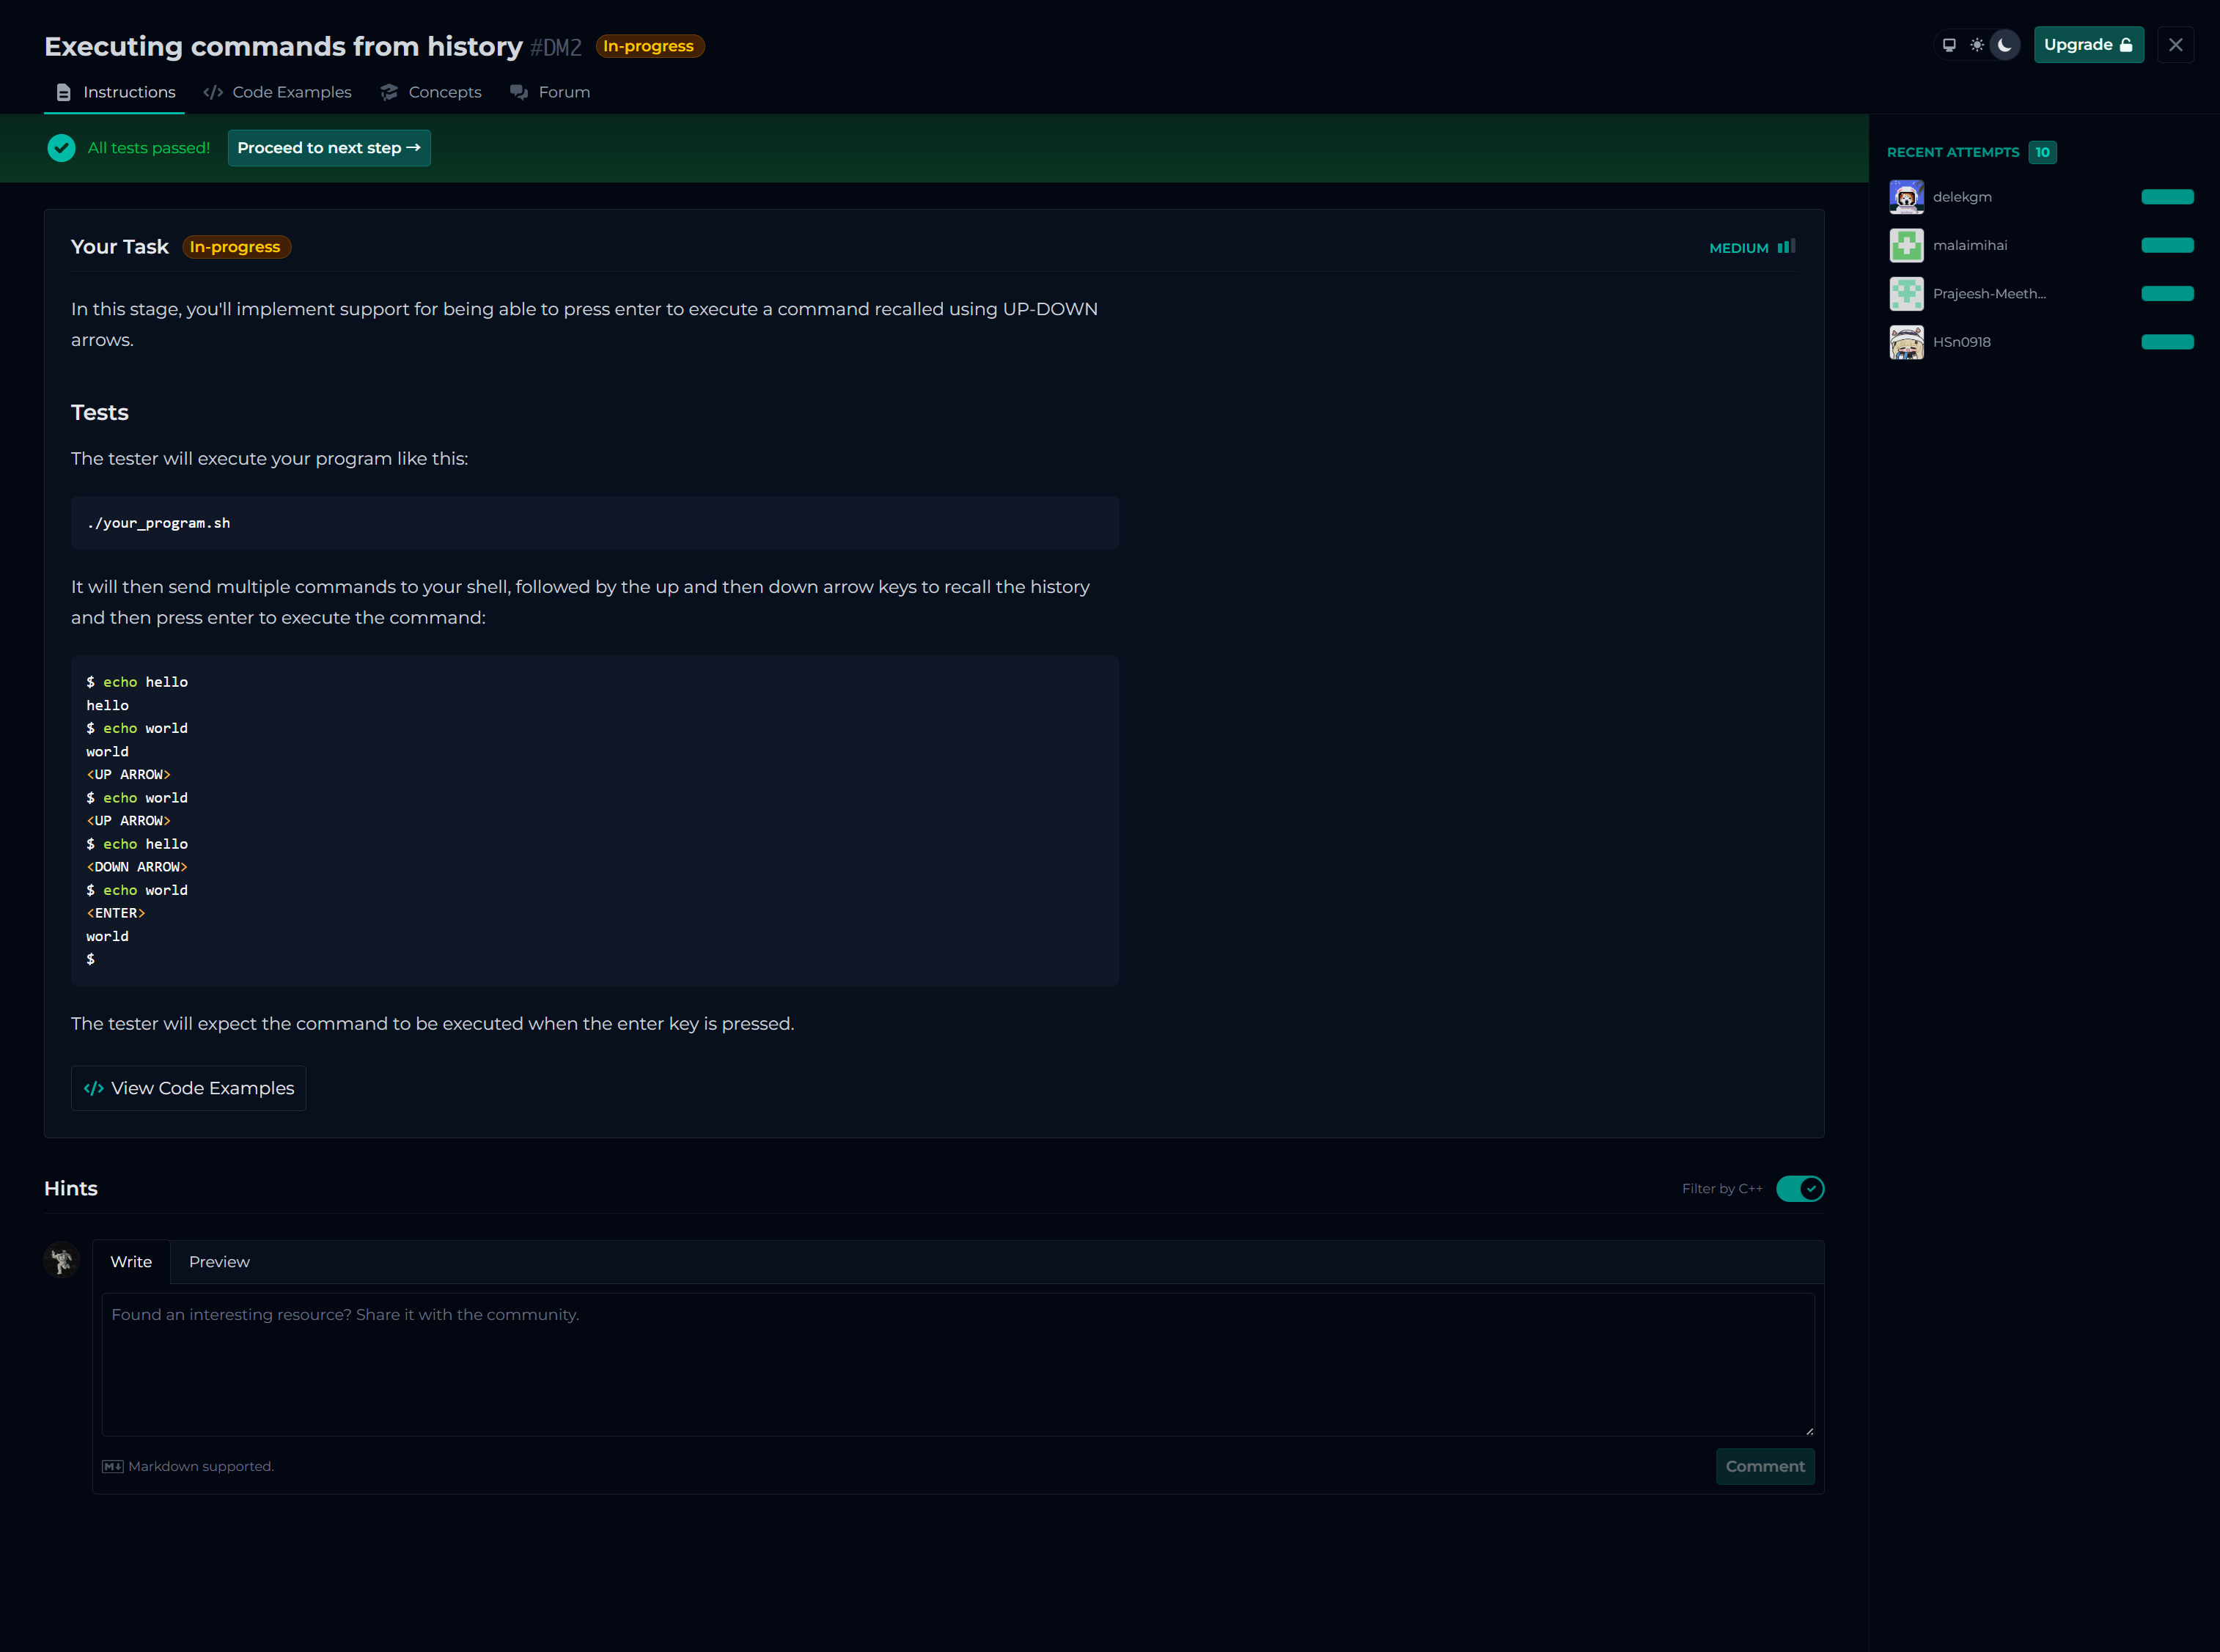Switch to system theme monitor icon
The image size is (2220, 1652).
(1949, 45)
